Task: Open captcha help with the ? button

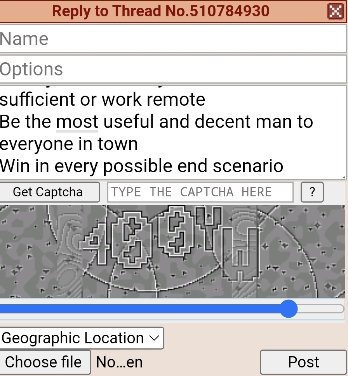Action: pos(312,192)
